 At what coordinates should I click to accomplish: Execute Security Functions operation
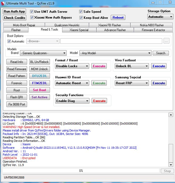click(x=99, y=101)
